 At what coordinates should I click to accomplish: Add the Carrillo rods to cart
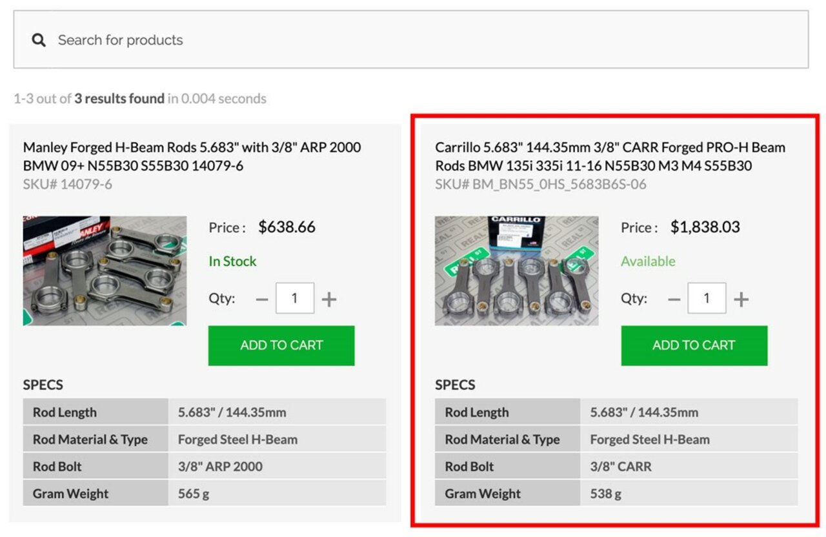694,345
